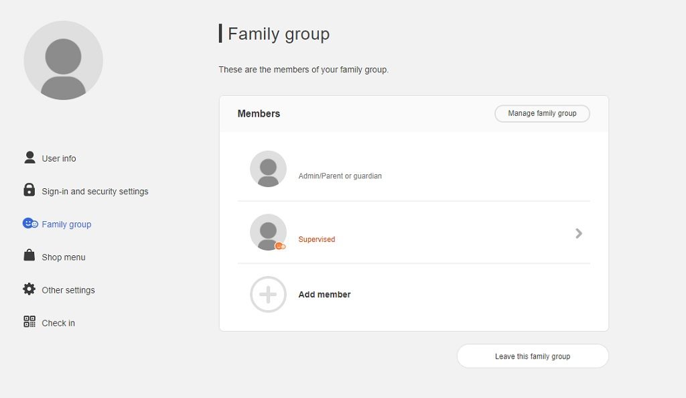Click the Add member label
Screen dimensions: 686x398
click(x=325, y=295)
